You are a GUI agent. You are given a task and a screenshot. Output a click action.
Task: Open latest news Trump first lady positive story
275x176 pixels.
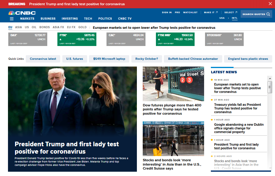236,146
